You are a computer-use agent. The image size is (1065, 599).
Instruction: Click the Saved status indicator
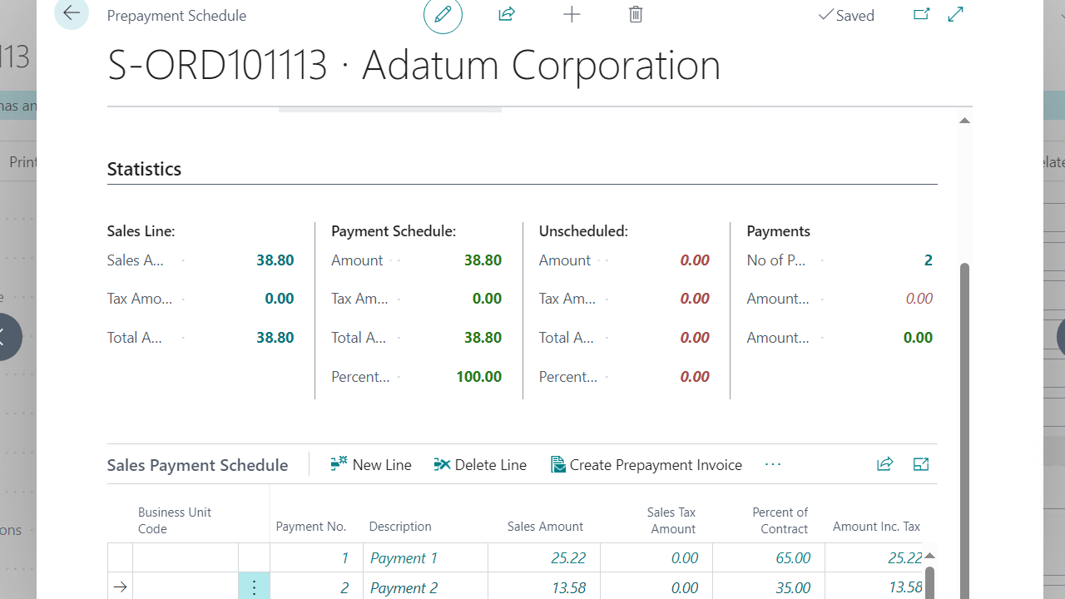pos(846,14)
